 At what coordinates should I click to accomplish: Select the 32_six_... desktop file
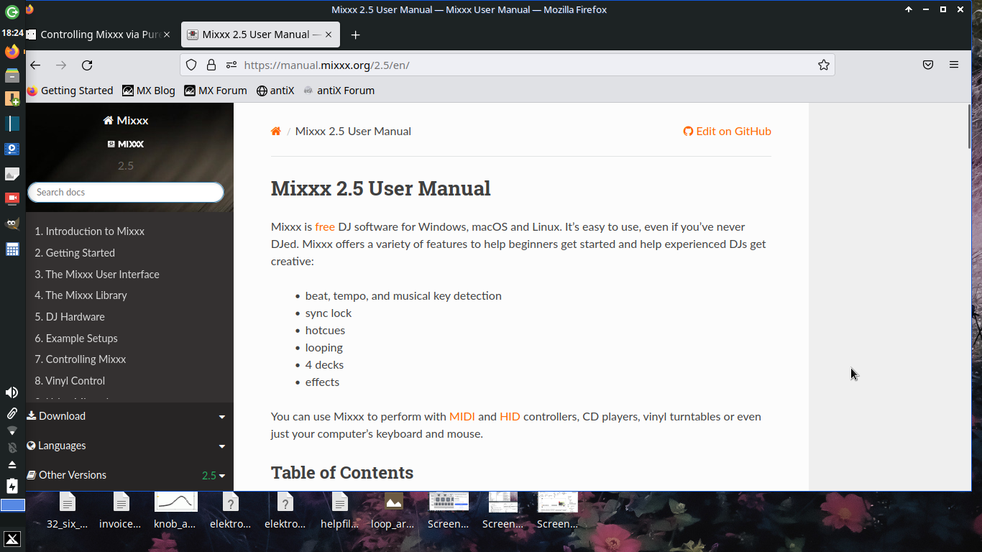click(67, 511)
